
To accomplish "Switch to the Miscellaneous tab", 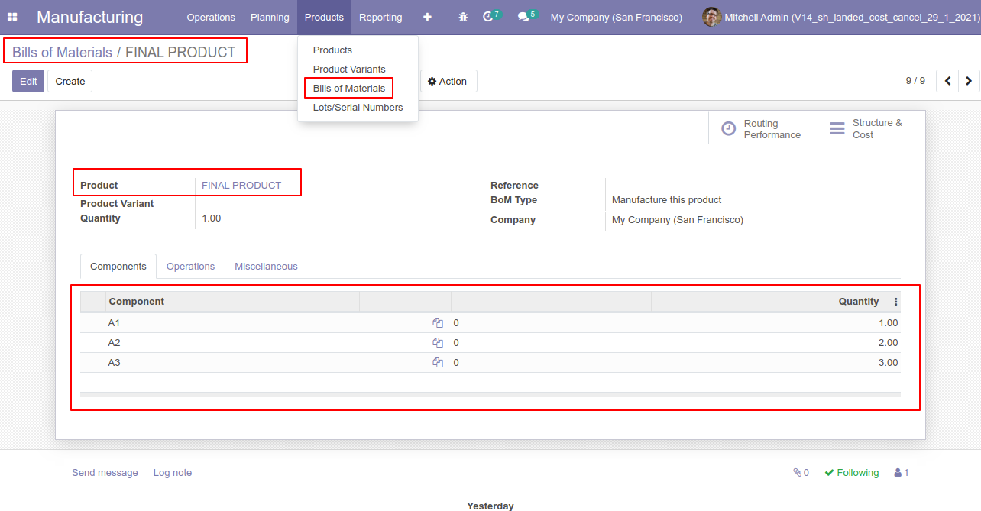I will 266,267.
